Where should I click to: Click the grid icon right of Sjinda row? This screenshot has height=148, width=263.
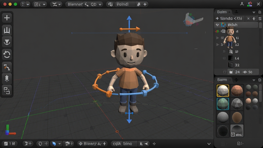click(x=260, y=18)
